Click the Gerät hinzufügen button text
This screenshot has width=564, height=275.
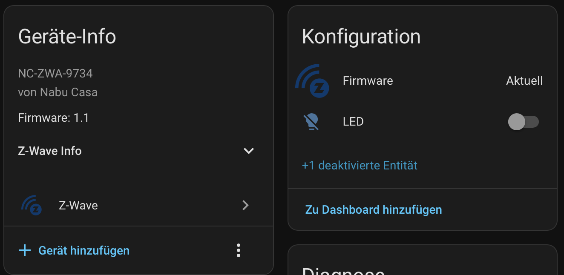pyautogui.click(x=84, y=250)
